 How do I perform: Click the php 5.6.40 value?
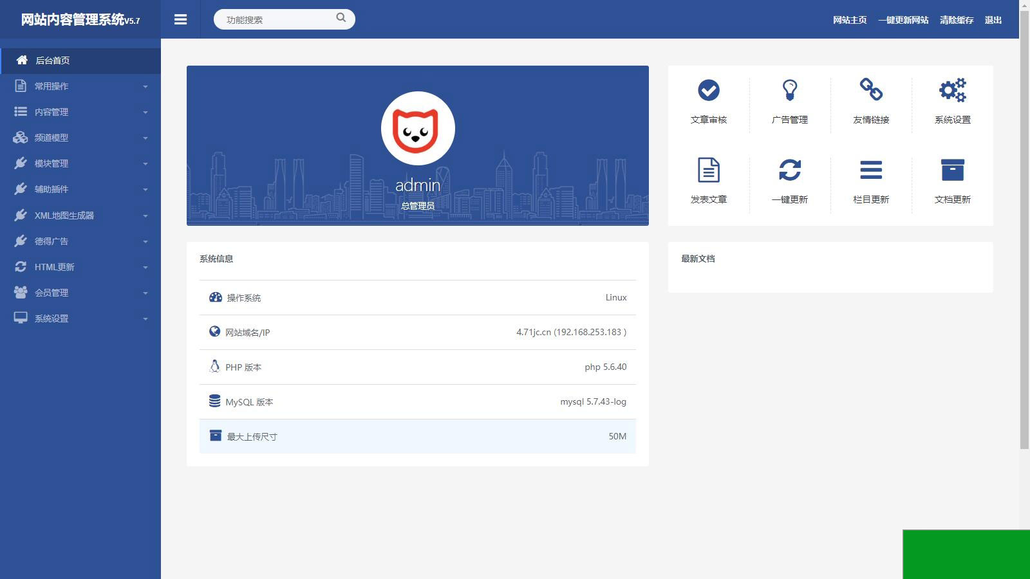tap(606, 367)
